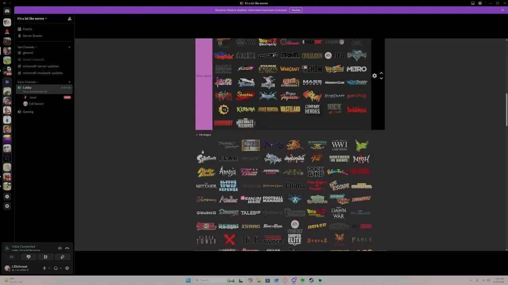Select the Sniper Elite logo image
508x285 pixels.
(295, 239)
